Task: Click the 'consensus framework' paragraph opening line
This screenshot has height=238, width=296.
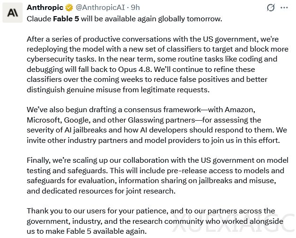Action: (141, 110)
